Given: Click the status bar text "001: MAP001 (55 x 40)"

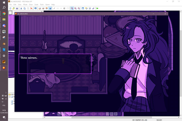Looking at the screenshot, I should pyautogui.click(x=140, y=120).
